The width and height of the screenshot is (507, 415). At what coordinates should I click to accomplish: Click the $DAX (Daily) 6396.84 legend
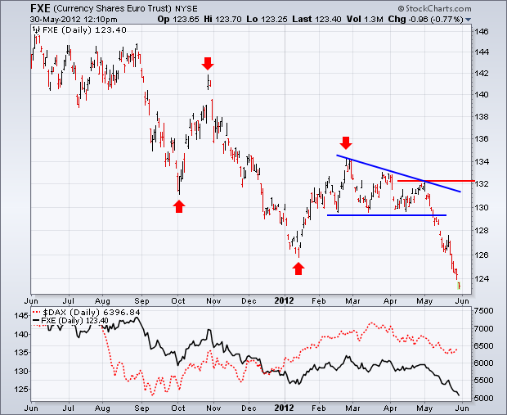(x=92, y=313)
